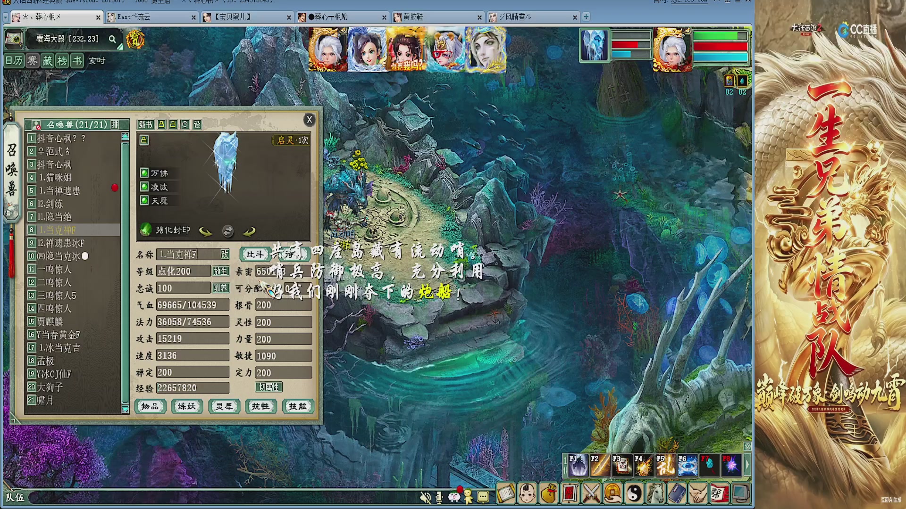Click the 技能 skills button
Screen dimensions: 906x509
point(297,406)
